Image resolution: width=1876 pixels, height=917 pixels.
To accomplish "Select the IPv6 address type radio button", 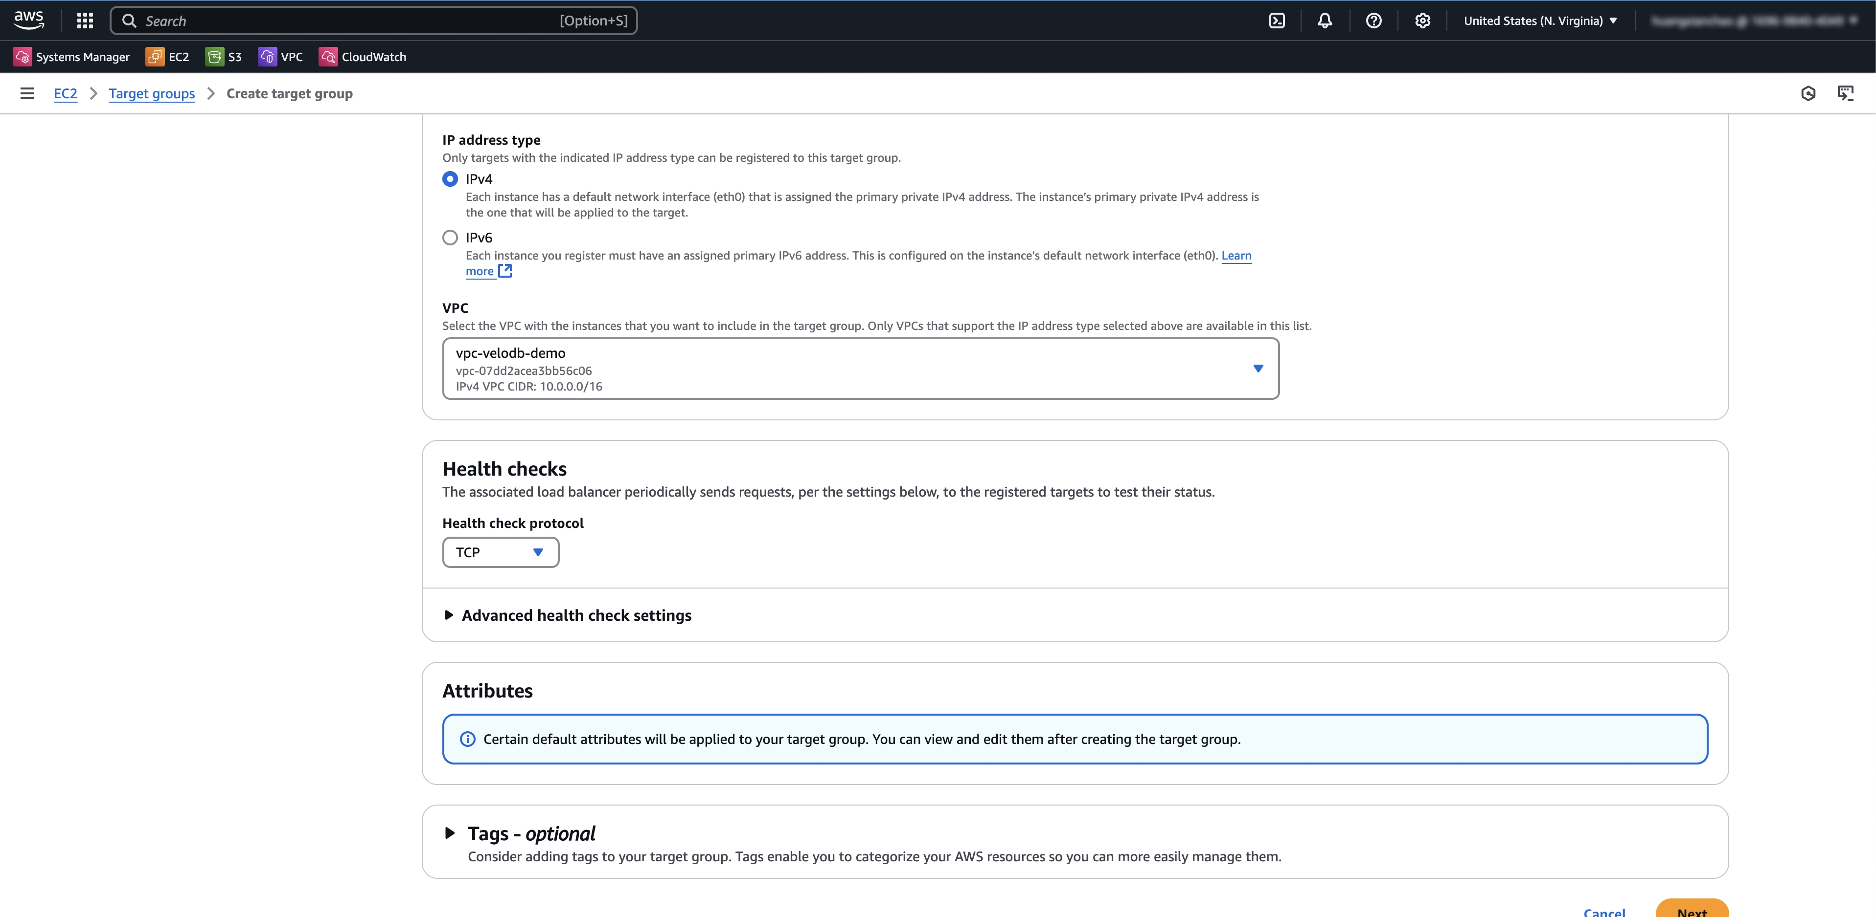I will (450, 238).
